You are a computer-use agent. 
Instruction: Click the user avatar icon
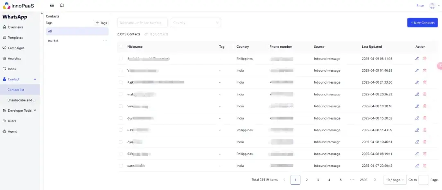(x=432, y=6)
